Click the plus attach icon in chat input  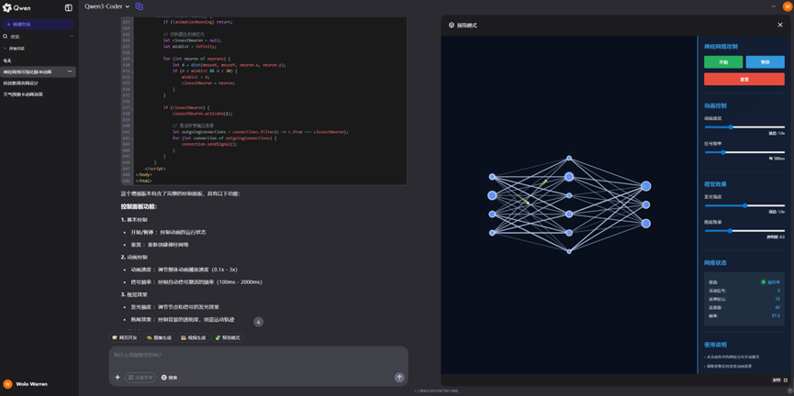pos(117,378)
